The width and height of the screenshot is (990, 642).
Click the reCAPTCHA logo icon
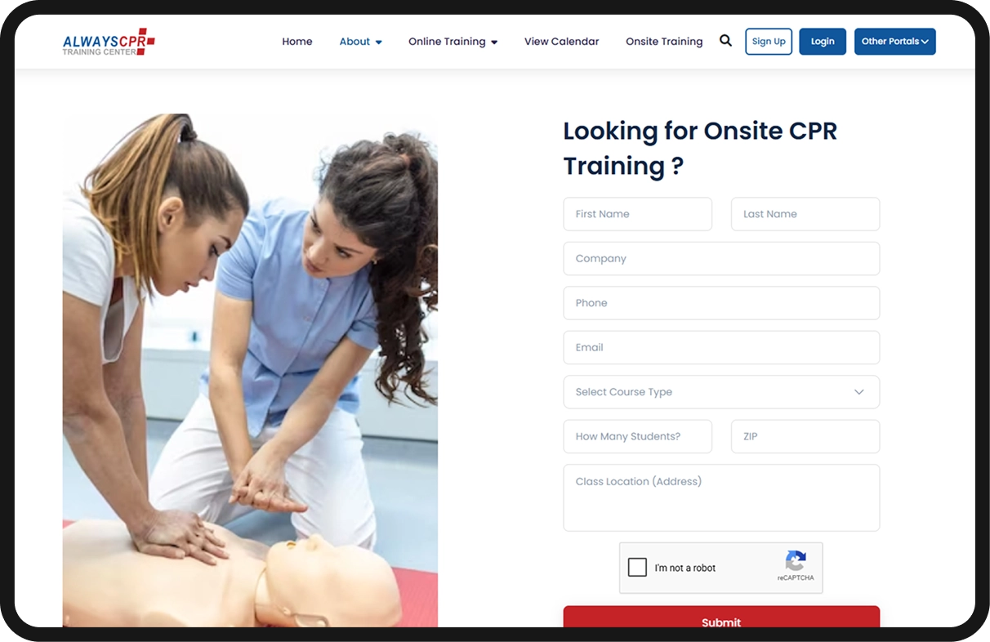click(796, 560)
